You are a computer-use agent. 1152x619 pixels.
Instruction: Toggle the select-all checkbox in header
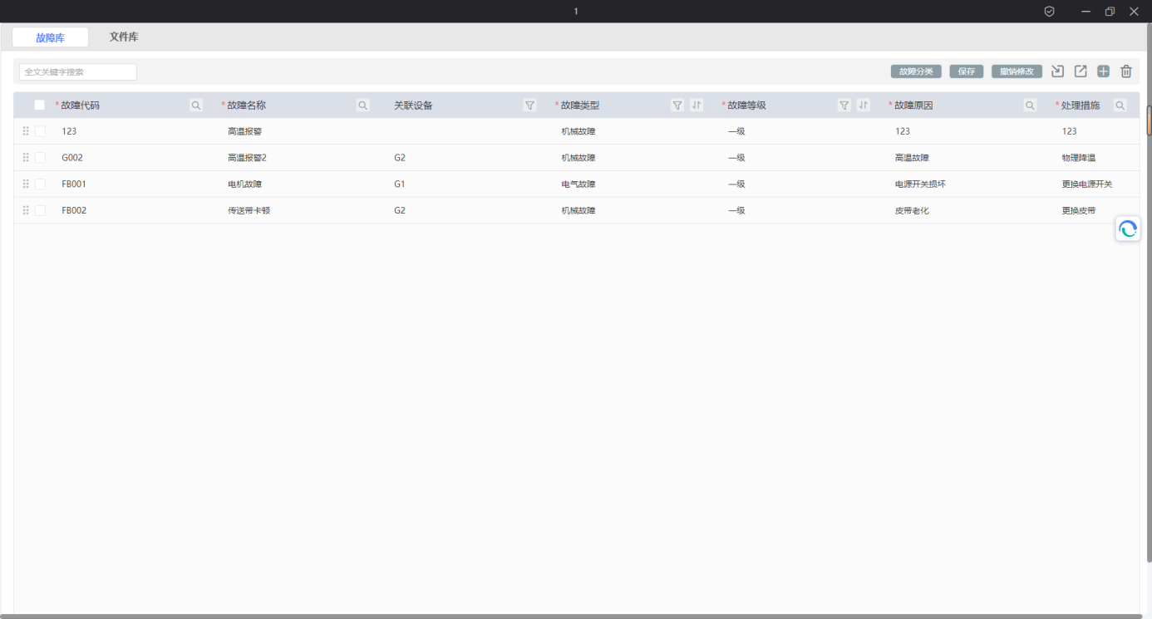(x=40, y=106)
